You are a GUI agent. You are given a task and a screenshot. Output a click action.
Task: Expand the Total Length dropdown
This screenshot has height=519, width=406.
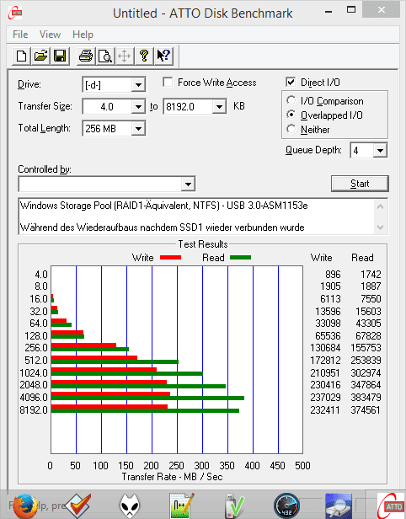pos(138,129)
